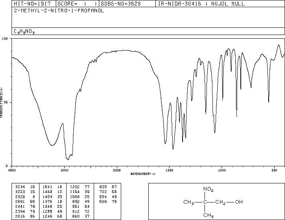
Task: Click the peak table row 912 72
Action: (81, 212)
